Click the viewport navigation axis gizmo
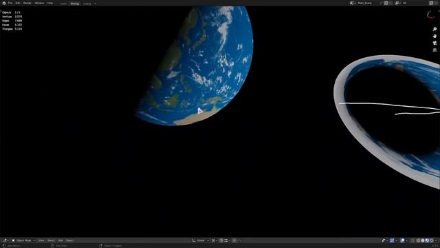Image resolution: width=440 pixels, height=248 pixels. 430,14
